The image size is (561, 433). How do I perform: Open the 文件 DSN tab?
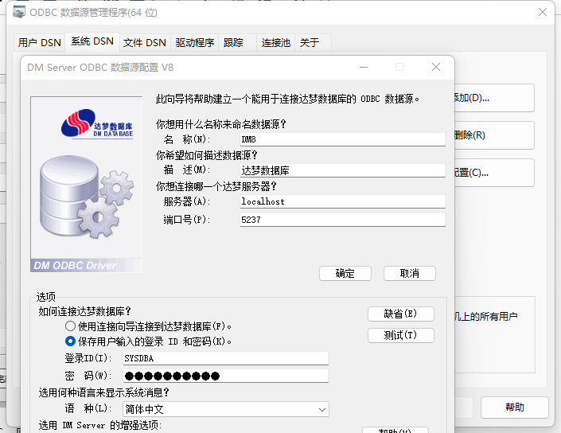click(145, 43)
